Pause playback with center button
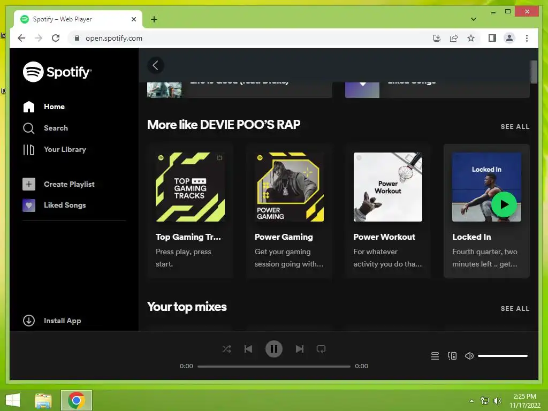The height and width of the screenshot is (411, 548). [273, 349]
